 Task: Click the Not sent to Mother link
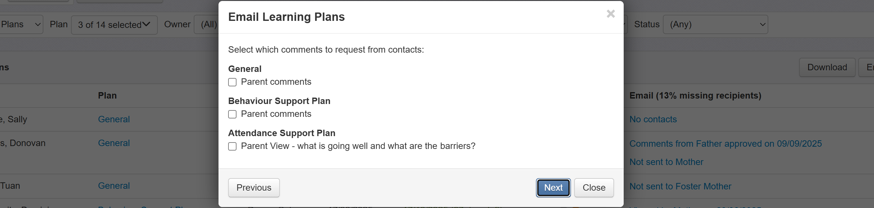pos(666,162)
